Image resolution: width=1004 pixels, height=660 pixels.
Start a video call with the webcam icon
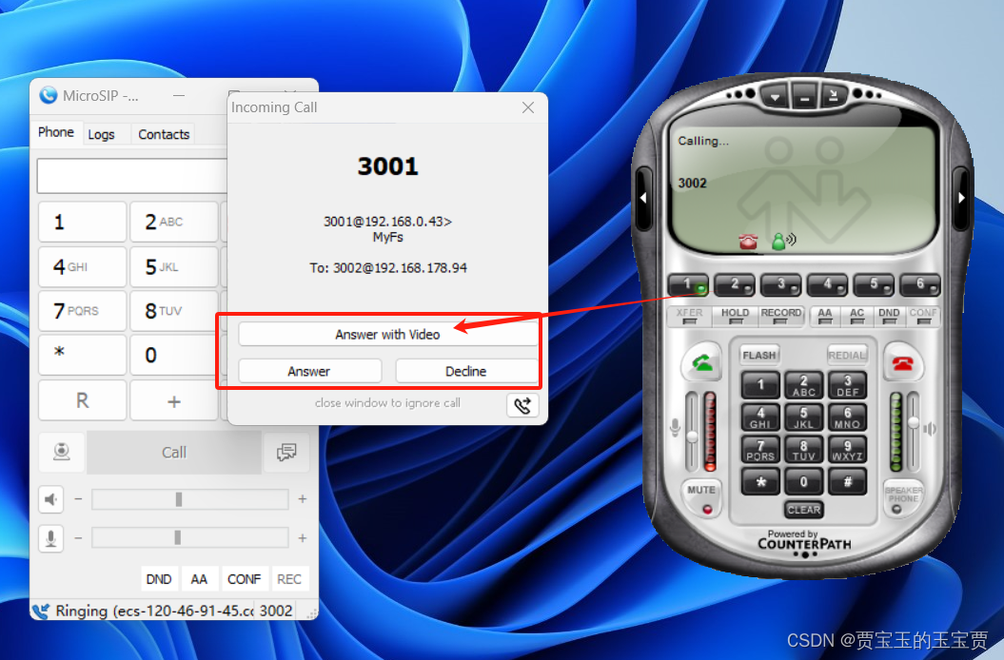pos(61,452)
